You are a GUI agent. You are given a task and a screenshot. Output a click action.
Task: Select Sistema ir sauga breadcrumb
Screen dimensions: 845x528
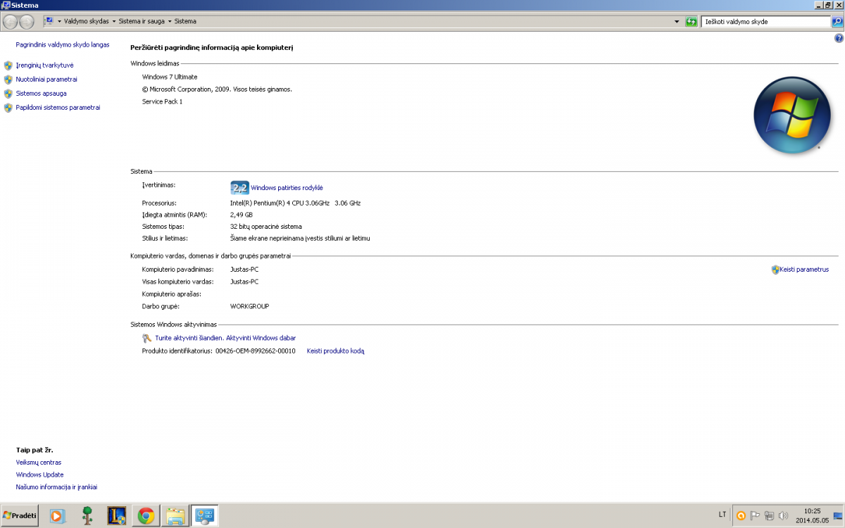click(142, 22)
